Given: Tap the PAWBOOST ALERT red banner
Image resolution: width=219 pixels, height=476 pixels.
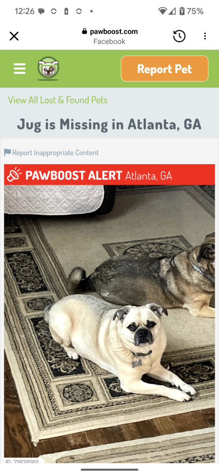Looking at the screenshot, I should point(109,175).
